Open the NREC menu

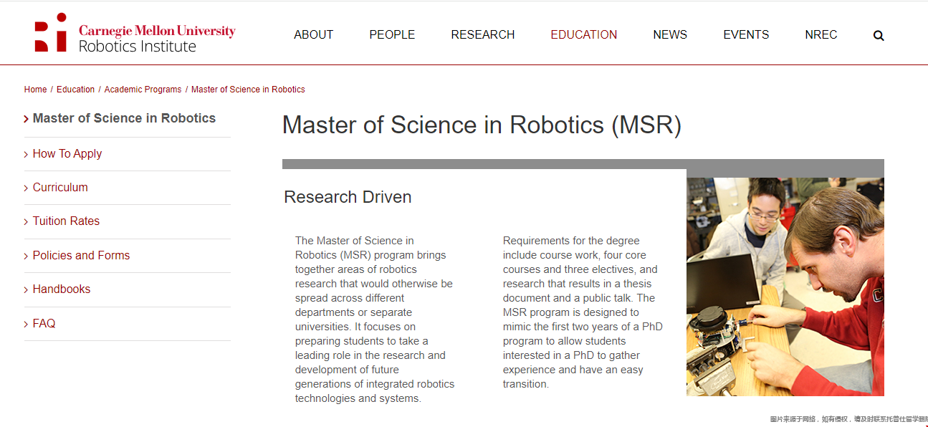[x=821, y=34]
